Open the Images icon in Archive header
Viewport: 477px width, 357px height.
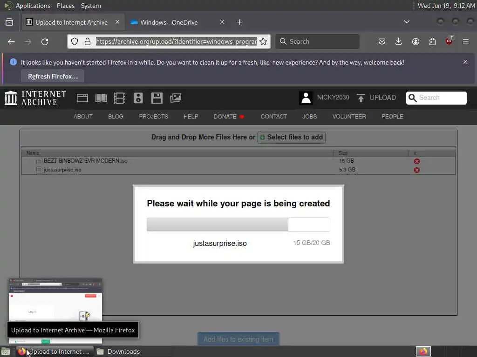pyautogui.click(x=176, y=98)
